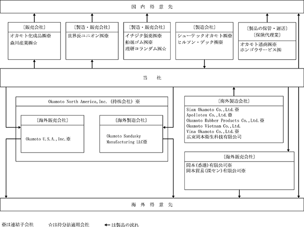Click 森川産業 company entry
Viewport: 304px width, 227px height.
point(24,43)
